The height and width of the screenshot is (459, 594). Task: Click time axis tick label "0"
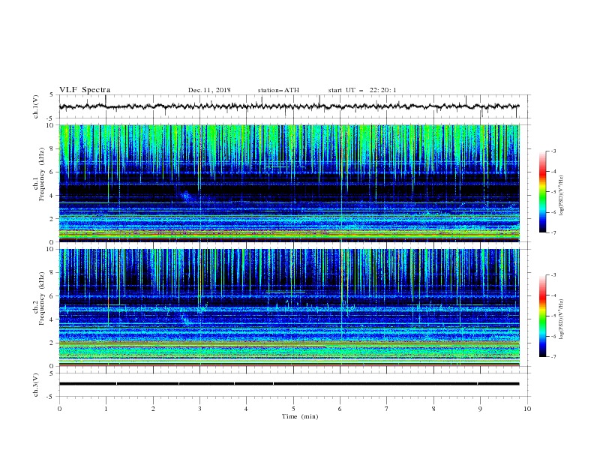click(x=59, y=409)
